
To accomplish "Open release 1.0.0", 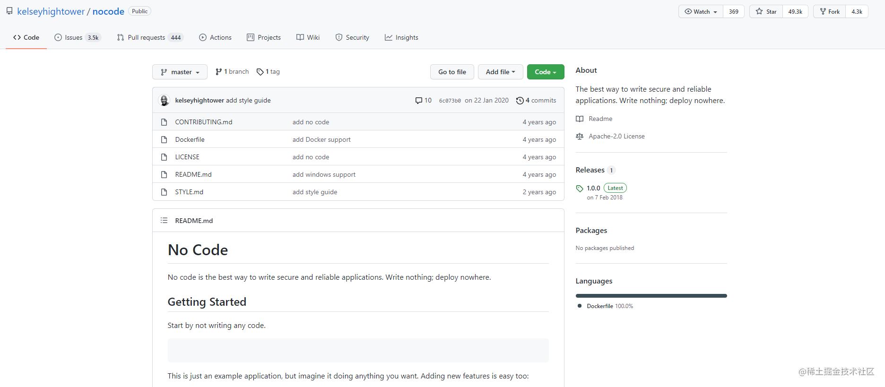I will click(x=593, y=188).
